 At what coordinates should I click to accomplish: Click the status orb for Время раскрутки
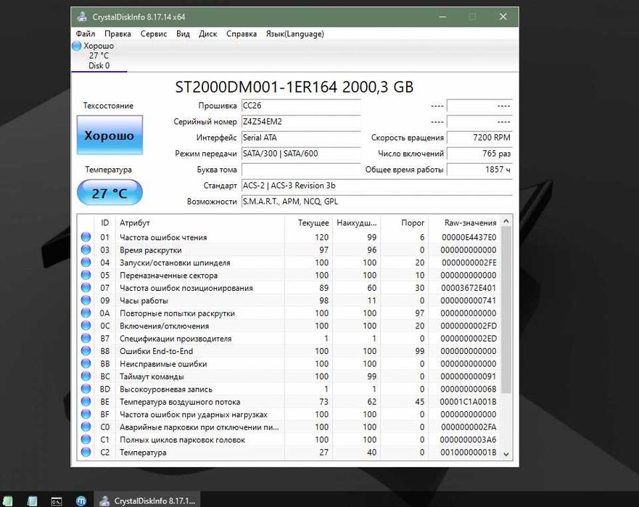[86, 250]
